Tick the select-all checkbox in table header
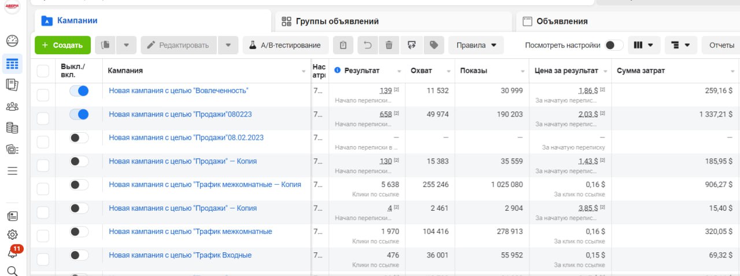This screenshot has width=740, height=276. coord(43,70)
